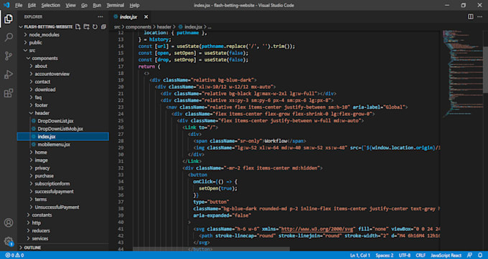This screenshot has height=259, width=488.
Task: Click the VS Code logo icon
Action: tap(6, 5)
